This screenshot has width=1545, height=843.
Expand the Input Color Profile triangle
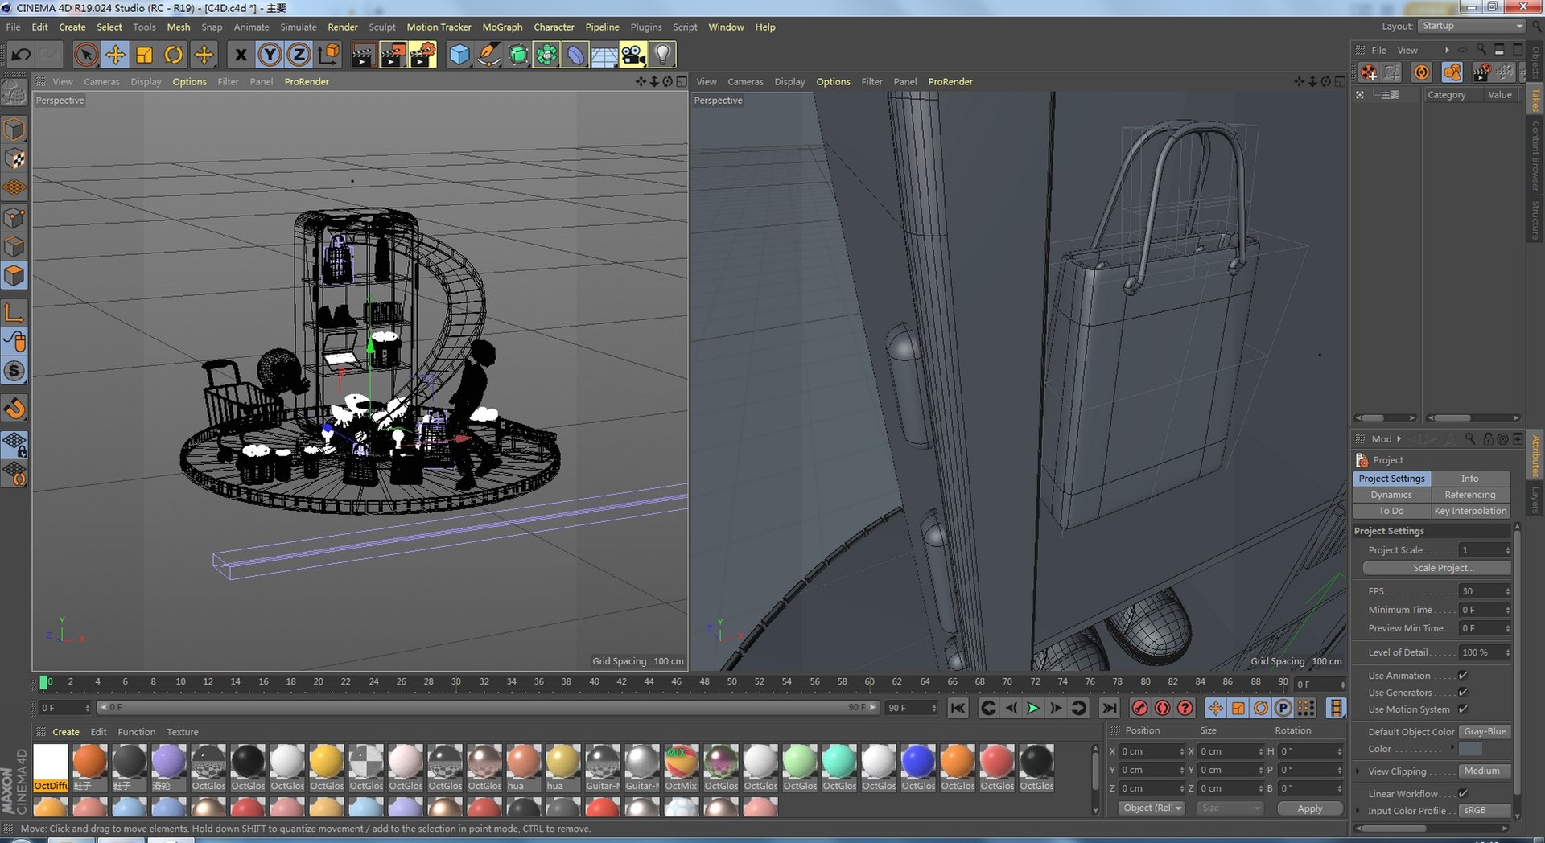pos(1358,811)
